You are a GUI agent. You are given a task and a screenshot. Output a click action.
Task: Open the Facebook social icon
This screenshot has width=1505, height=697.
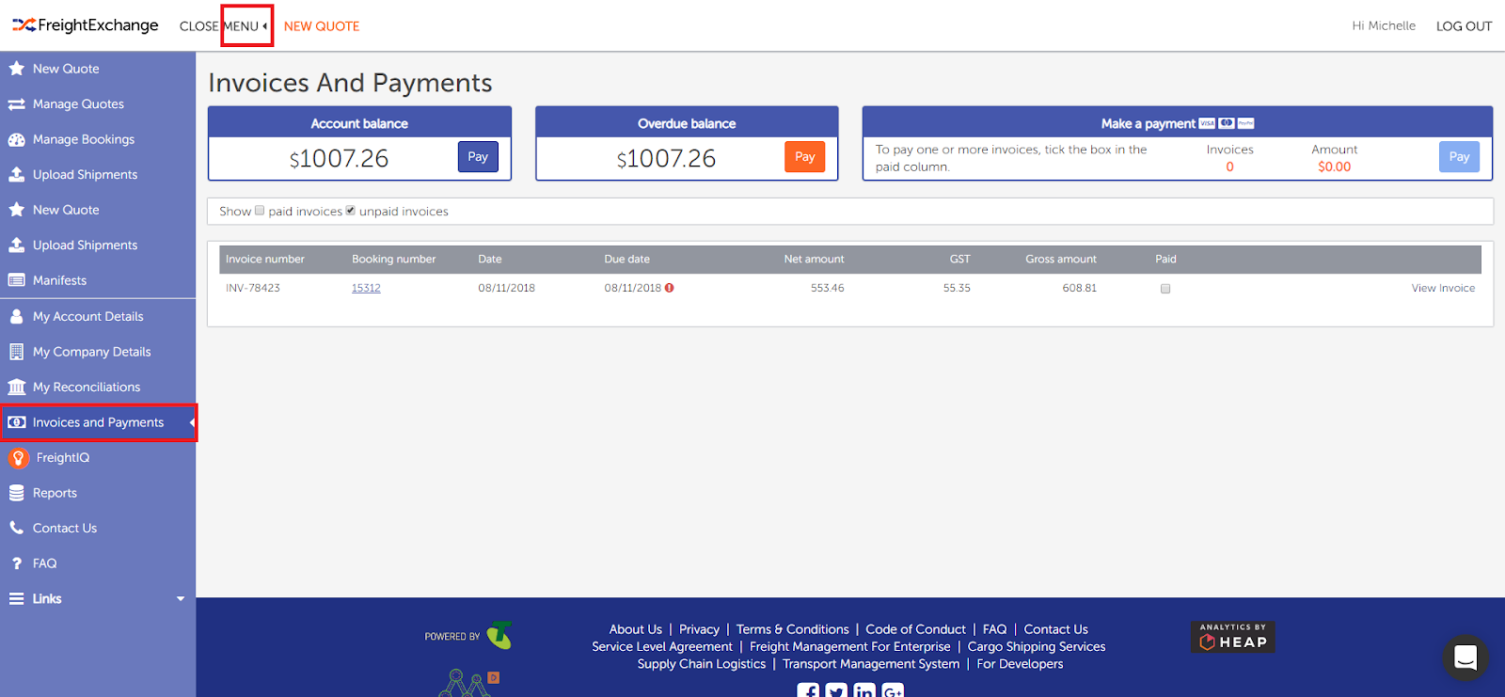808,691
